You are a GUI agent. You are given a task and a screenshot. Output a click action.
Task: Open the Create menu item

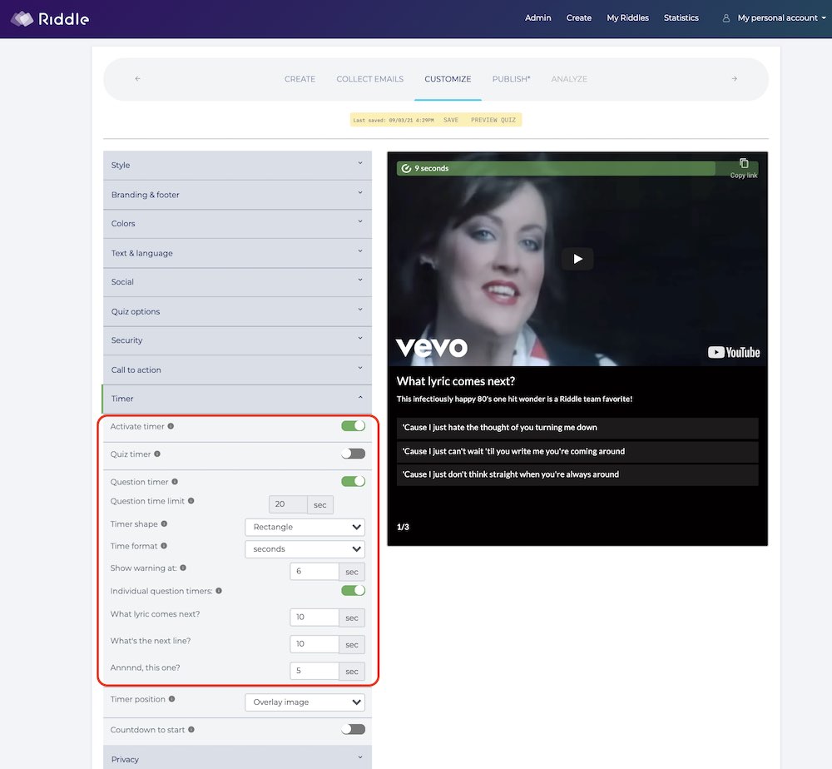579,18
